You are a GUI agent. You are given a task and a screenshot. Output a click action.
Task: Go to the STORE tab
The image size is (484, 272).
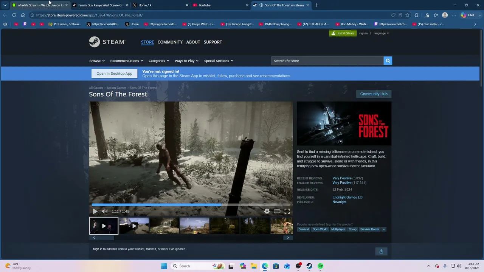147,42
